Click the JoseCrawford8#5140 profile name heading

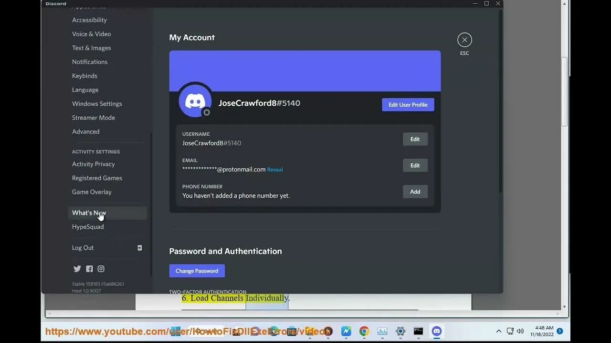259,103
